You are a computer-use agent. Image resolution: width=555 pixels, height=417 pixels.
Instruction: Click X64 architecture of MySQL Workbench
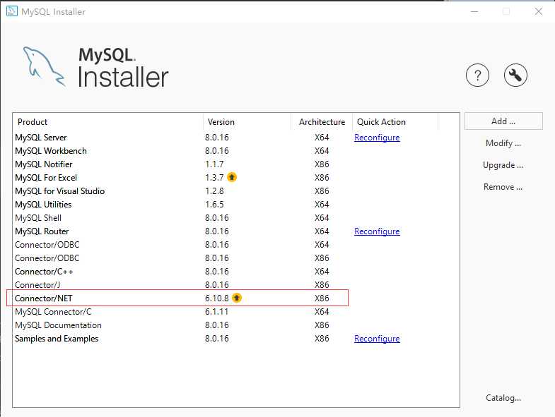pyautogui.click(x=322, y=151)
